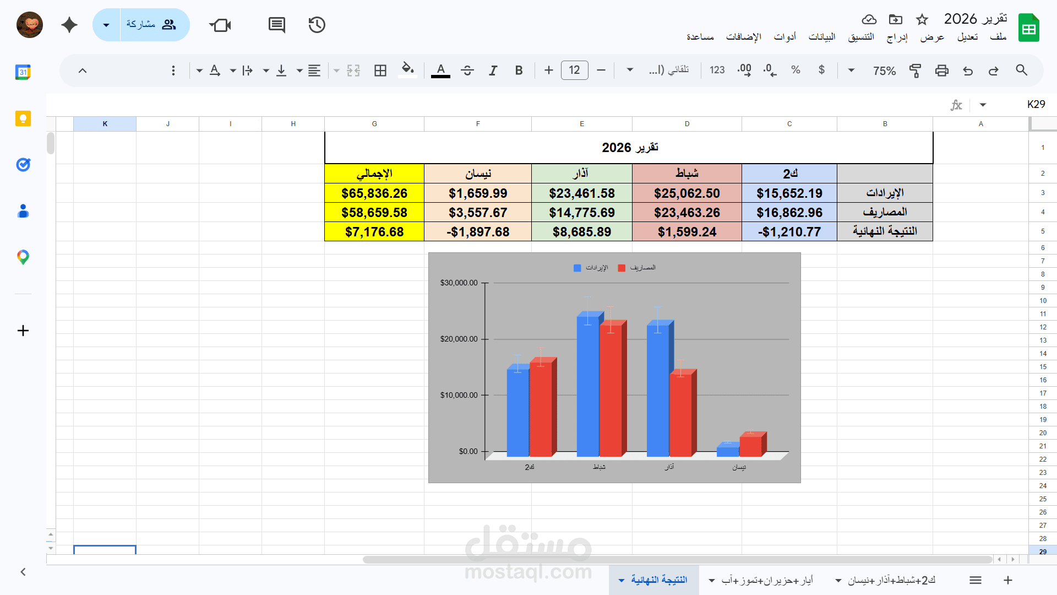Increase decimal places
Viewport: 1057px width, 595px height.
(744, 70)
